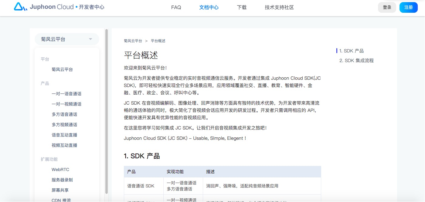This screenshot has height=202, width=425.
Task: Open the FAQ menu item
Action: [176, 7]
